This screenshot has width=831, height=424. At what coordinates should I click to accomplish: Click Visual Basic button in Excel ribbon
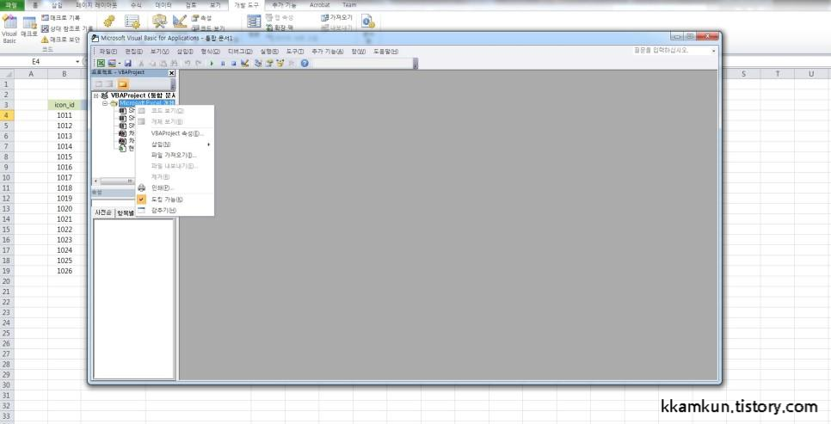pos(9,29)
